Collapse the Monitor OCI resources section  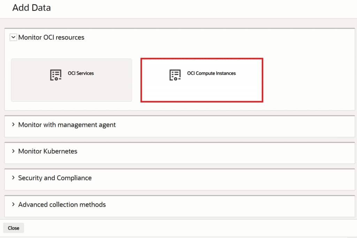click(x=13, y=37)
